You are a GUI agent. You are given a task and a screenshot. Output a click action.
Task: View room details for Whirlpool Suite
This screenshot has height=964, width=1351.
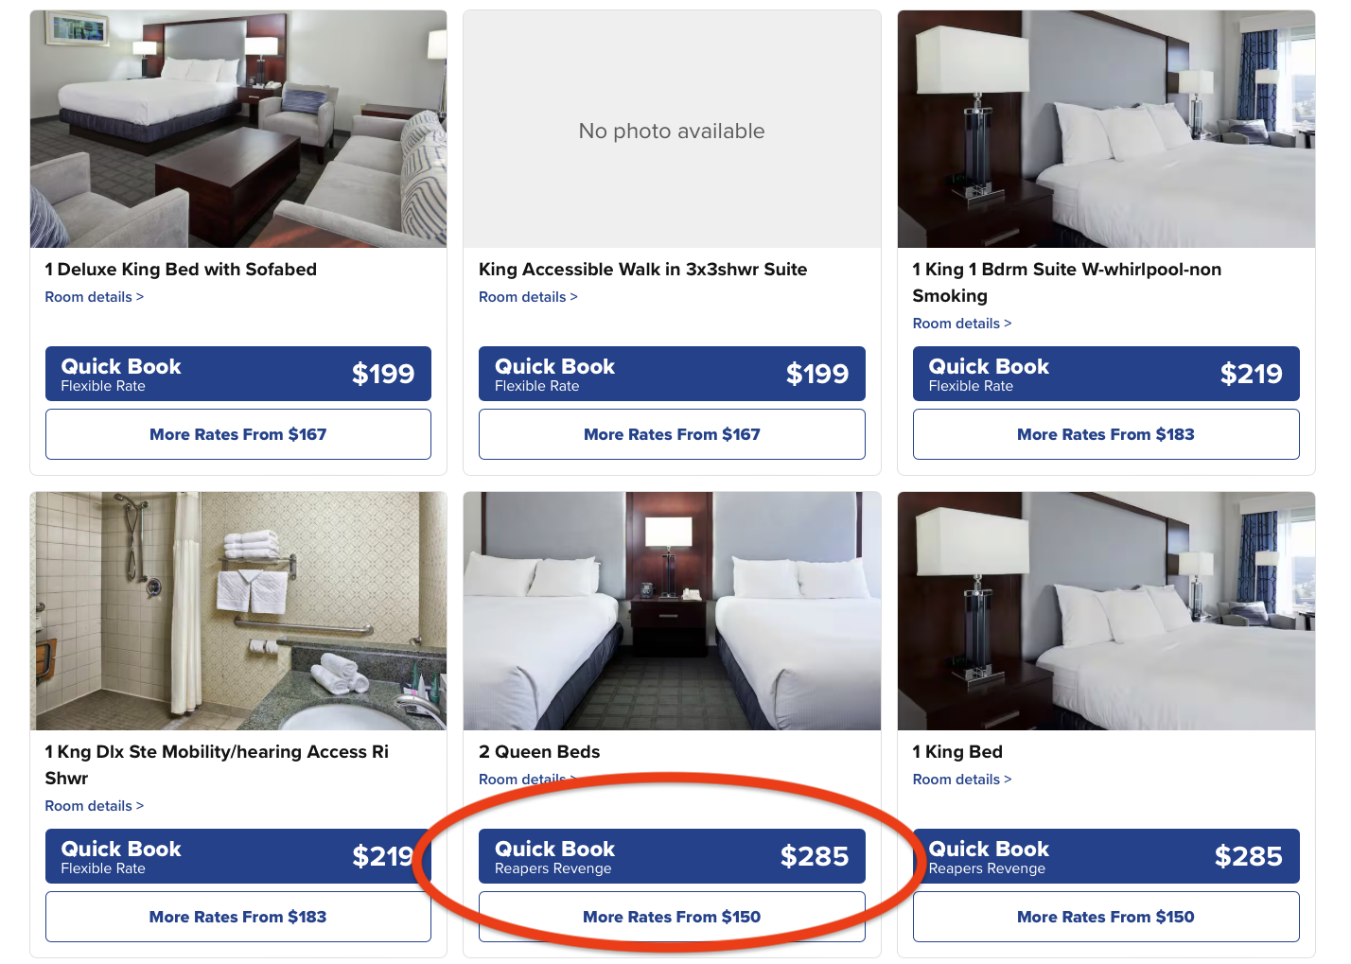[961, 324]
